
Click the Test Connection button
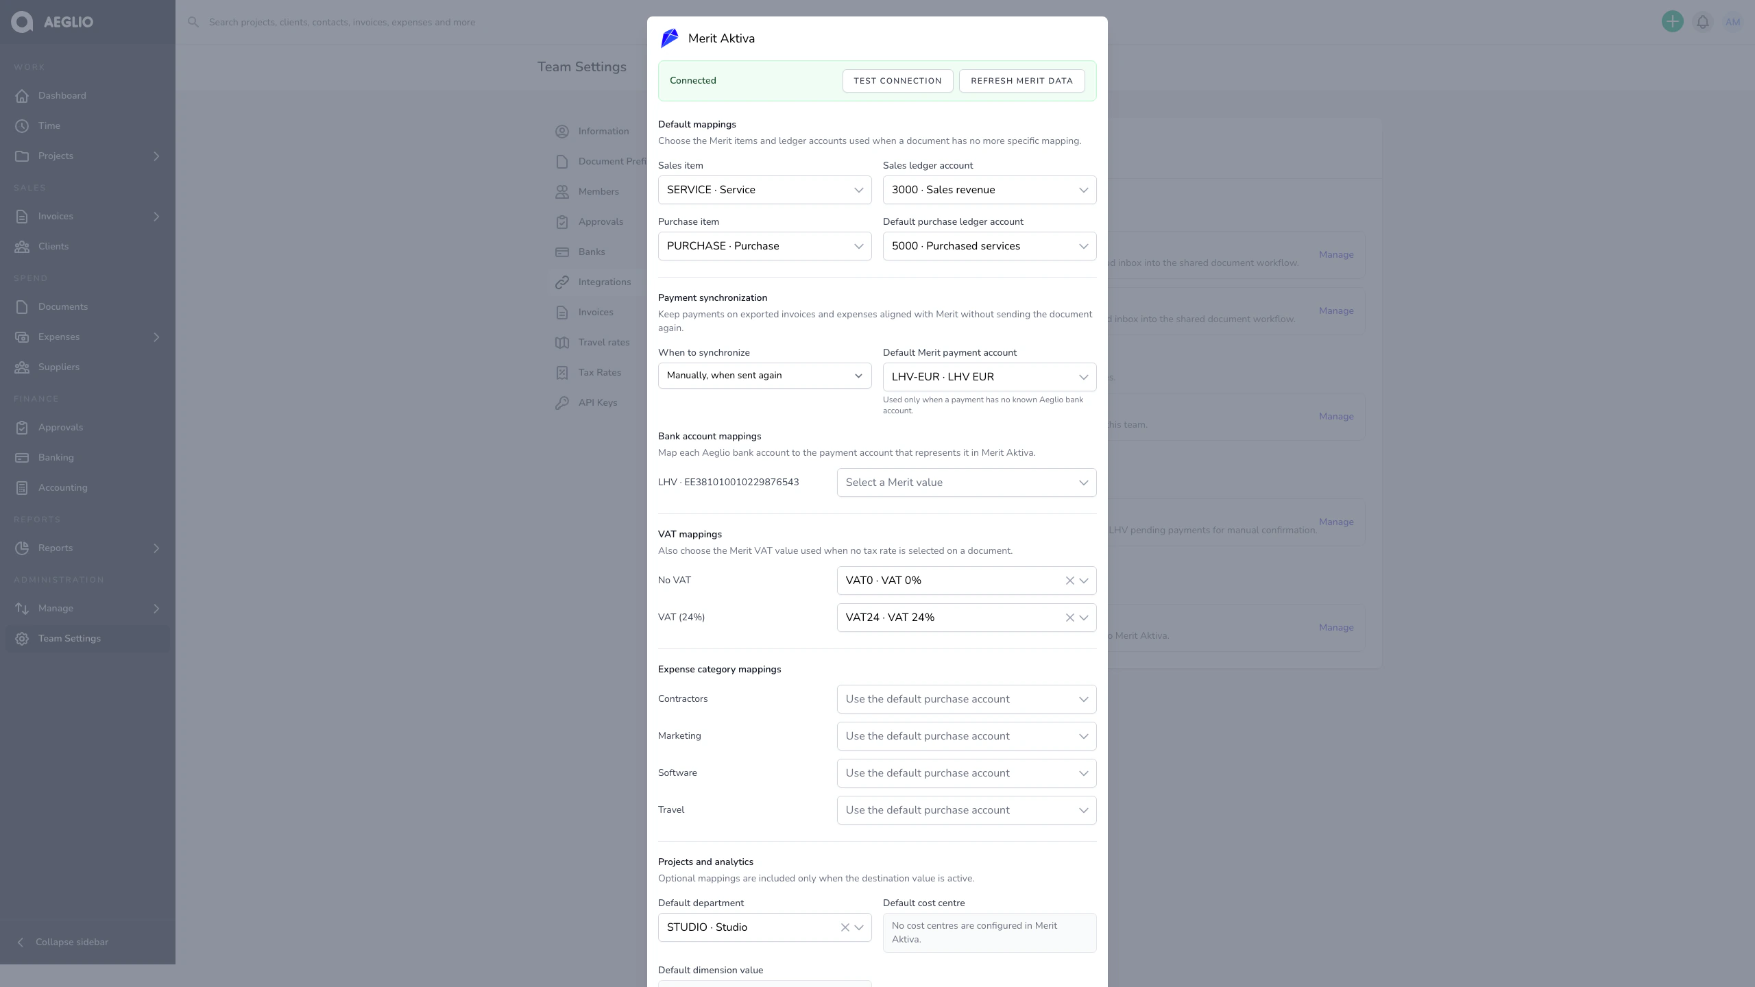[898, 81]
